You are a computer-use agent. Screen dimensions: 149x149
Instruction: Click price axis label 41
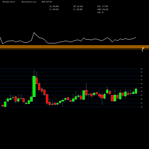pyautogui.click(x=142, y=88)
